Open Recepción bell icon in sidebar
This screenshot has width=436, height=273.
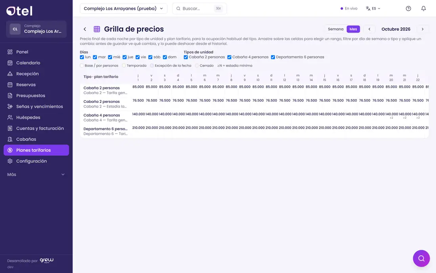pos(10,74)
